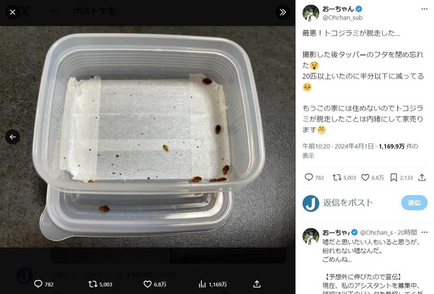
Task: Collapse the side panel with double chevron
Action: [x=283, y=11]
